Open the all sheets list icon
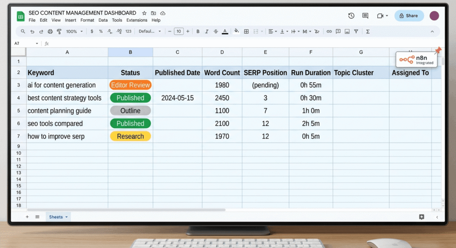This screenshot has height=248, width=456. [37, 217]
